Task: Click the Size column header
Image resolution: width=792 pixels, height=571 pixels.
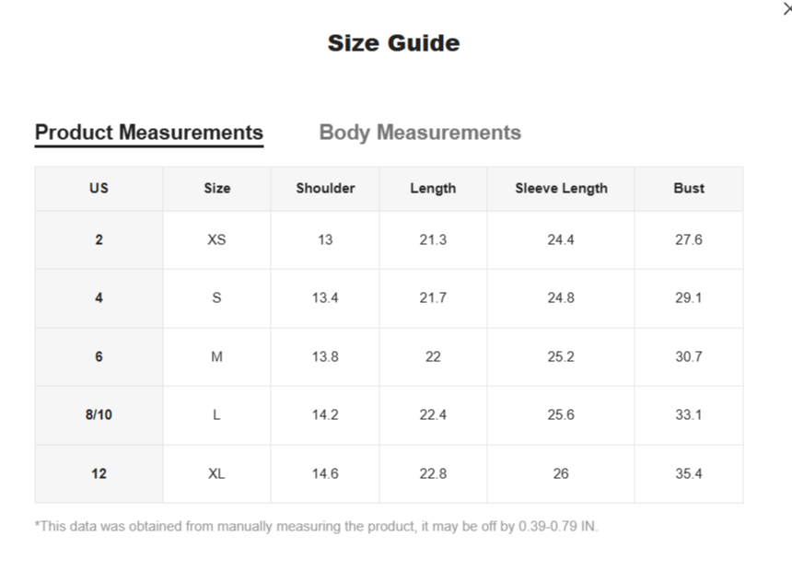Action: point(216,188)
